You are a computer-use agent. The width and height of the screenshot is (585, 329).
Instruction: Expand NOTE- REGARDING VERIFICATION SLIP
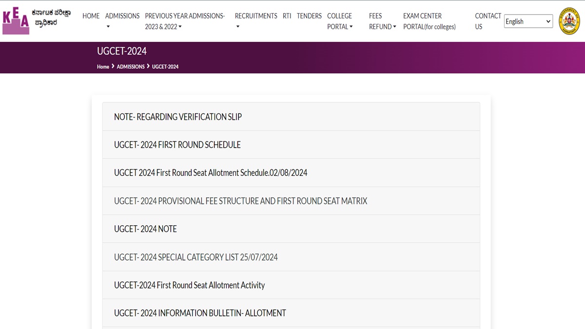[291, 116]
